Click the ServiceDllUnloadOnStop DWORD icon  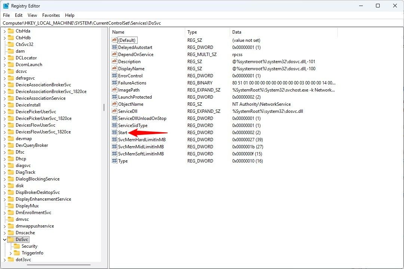114,118
